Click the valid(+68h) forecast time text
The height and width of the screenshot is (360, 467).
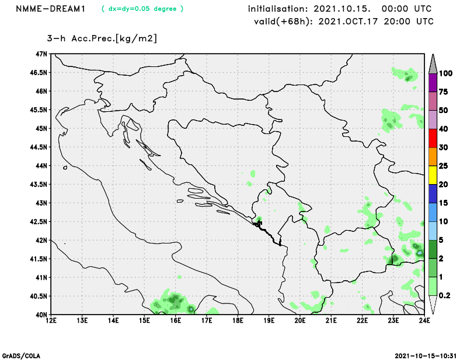[x=343, y=21]
